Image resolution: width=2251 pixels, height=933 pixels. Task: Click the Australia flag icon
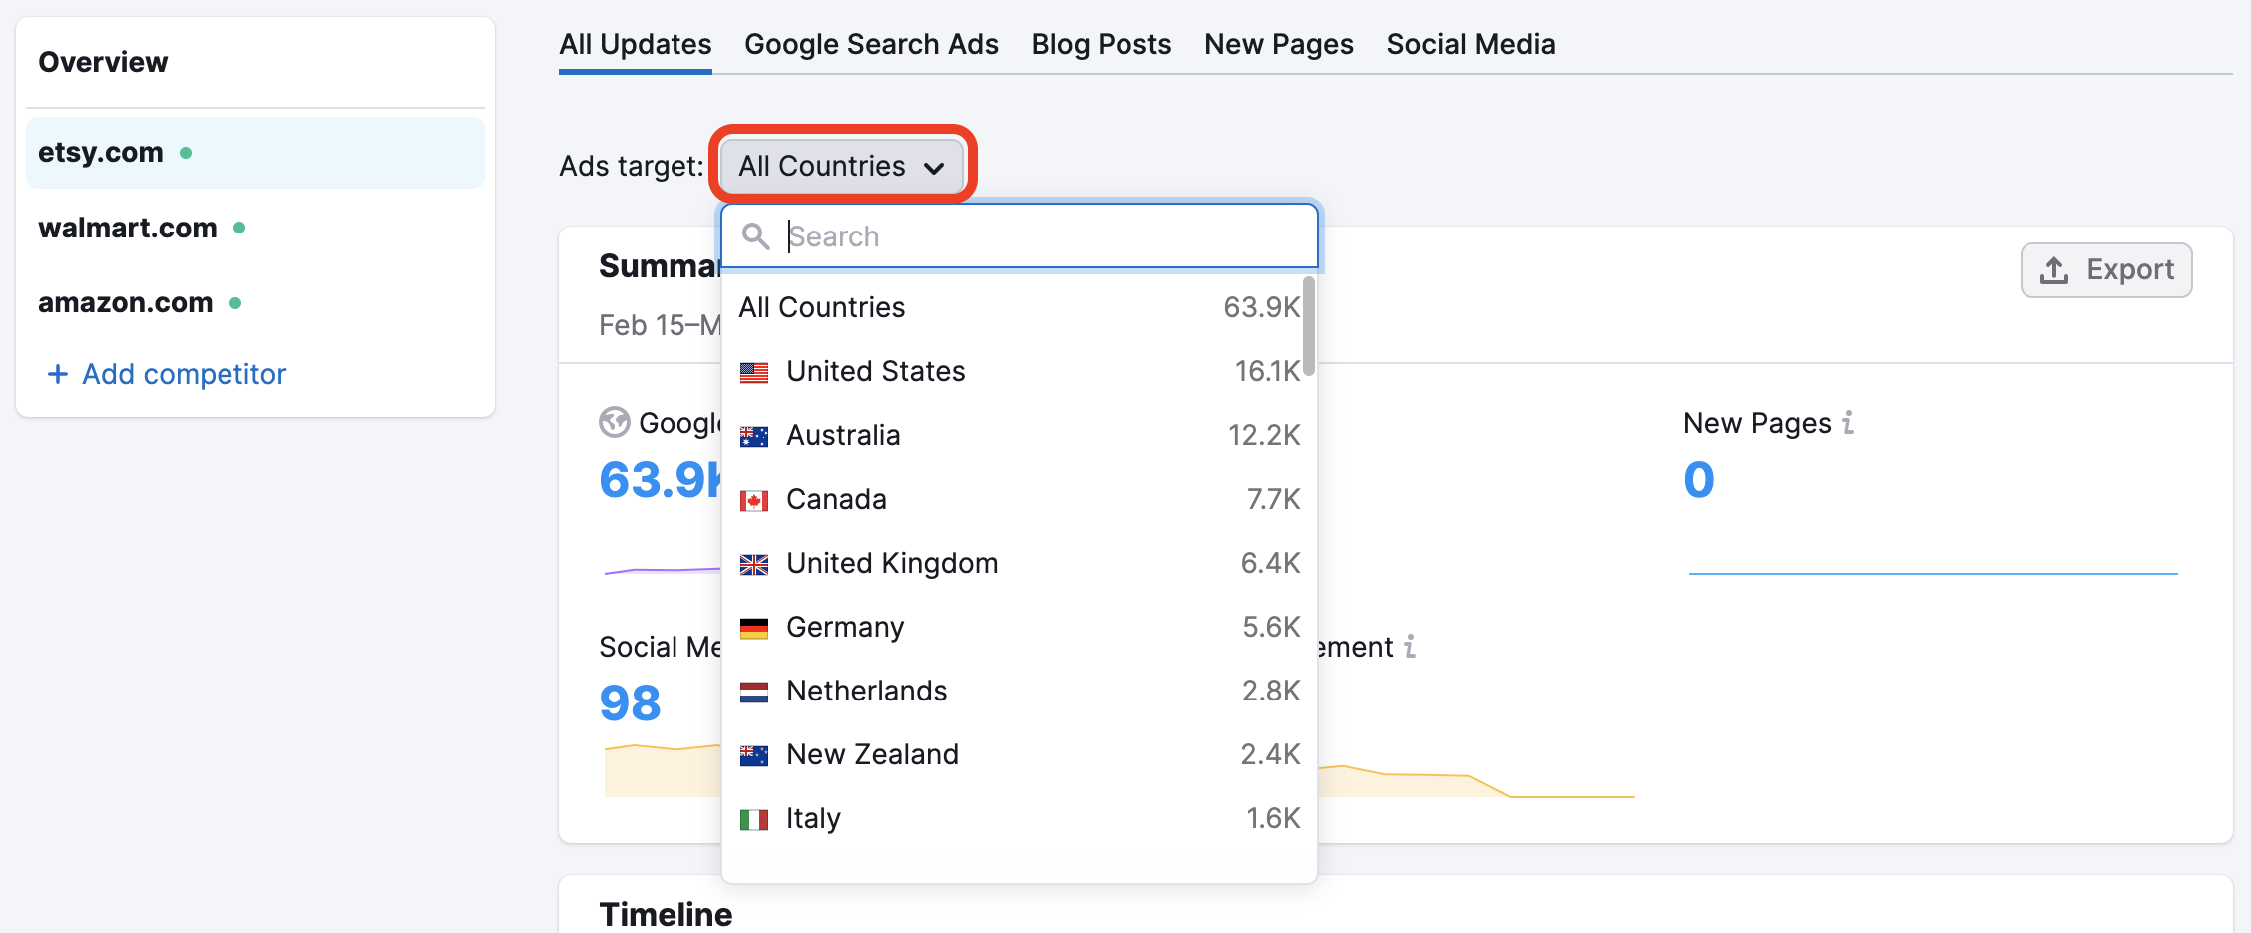(x=754, y=435)
